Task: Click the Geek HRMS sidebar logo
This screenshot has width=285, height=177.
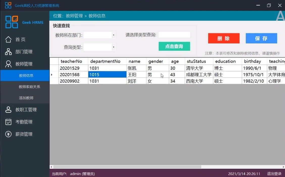Action: [12, 22]
